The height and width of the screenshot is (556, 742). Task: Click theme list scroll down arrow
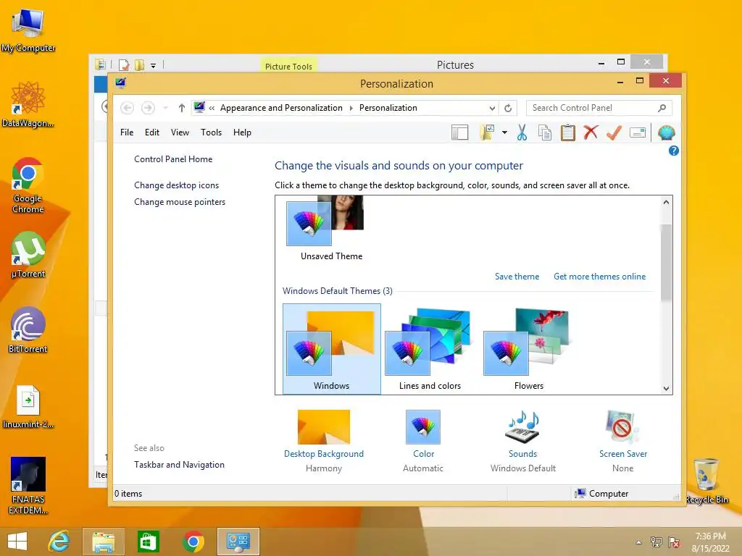pyautogui.click(x=666, y=388)
